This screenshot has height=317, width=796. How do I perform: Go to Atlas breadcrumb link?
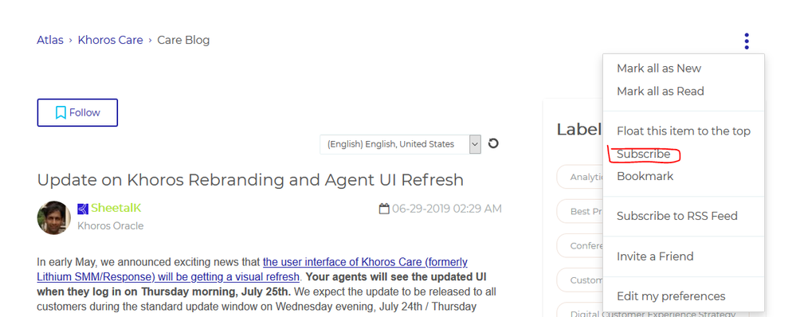coord(49,40)
